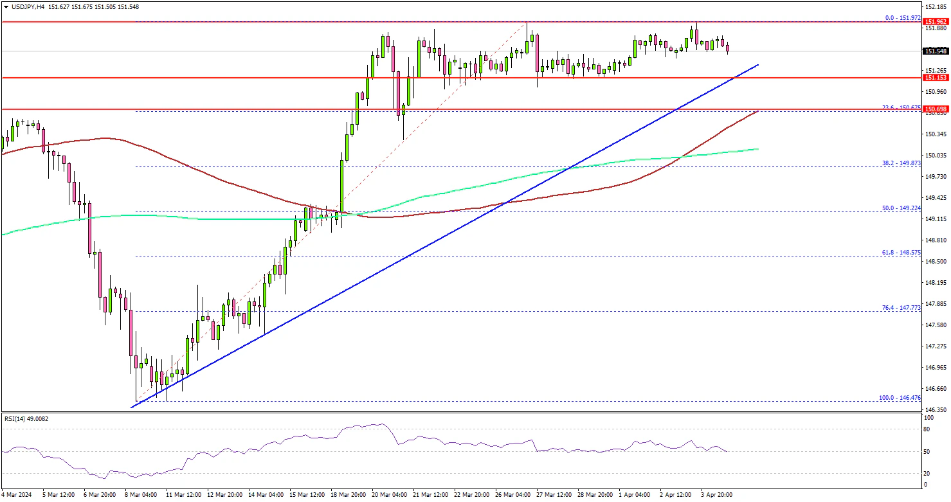951x502 pixels.
Task: Click the 18 Mar 20:00 time marker
Action: (x=349, y=495)
